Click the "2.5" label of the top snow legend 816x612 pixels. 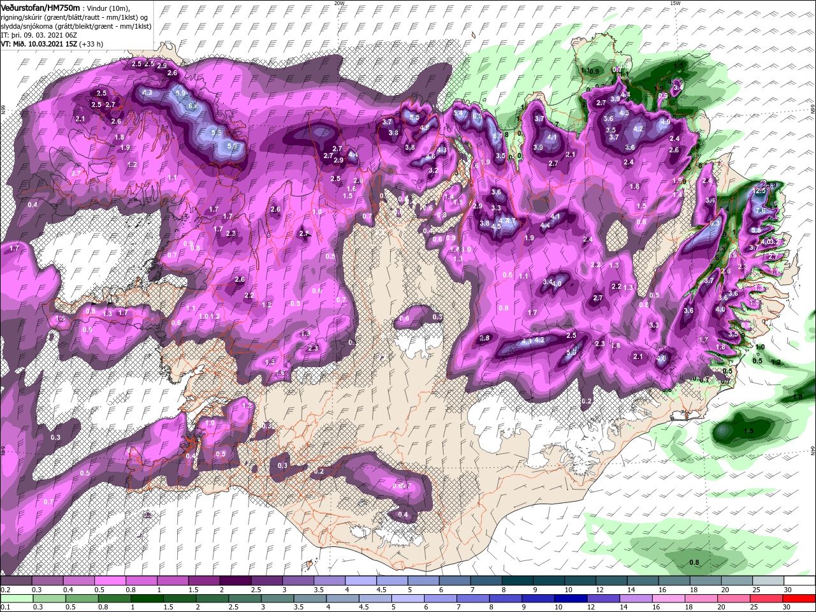[256, 590]
